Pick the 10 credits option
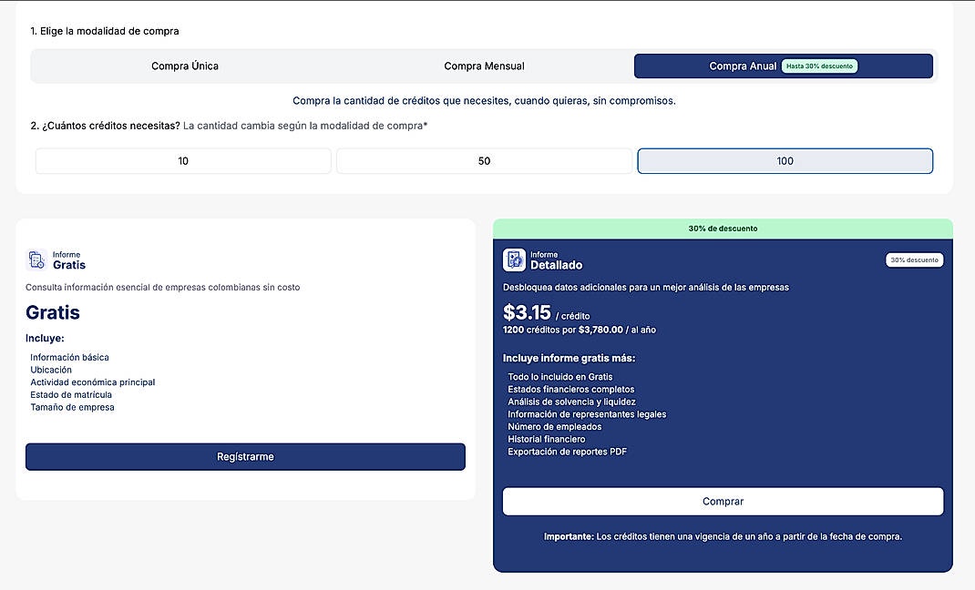 click(x=183, y=161)
